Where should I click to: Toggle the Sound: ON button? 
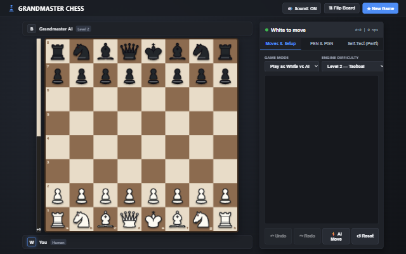(302, 8)
